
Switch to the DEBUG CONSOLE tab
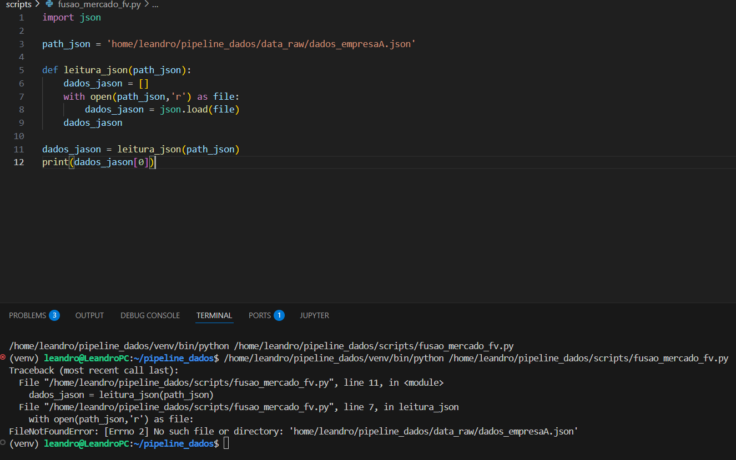(150, 315)
